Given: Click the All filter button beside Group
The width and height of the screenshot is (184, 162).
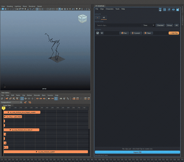Looking at the screenshot, I should 177,25.
